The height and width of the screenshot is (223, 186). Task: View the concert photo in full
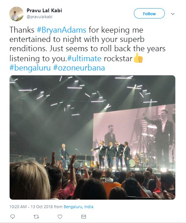point(92,137)
